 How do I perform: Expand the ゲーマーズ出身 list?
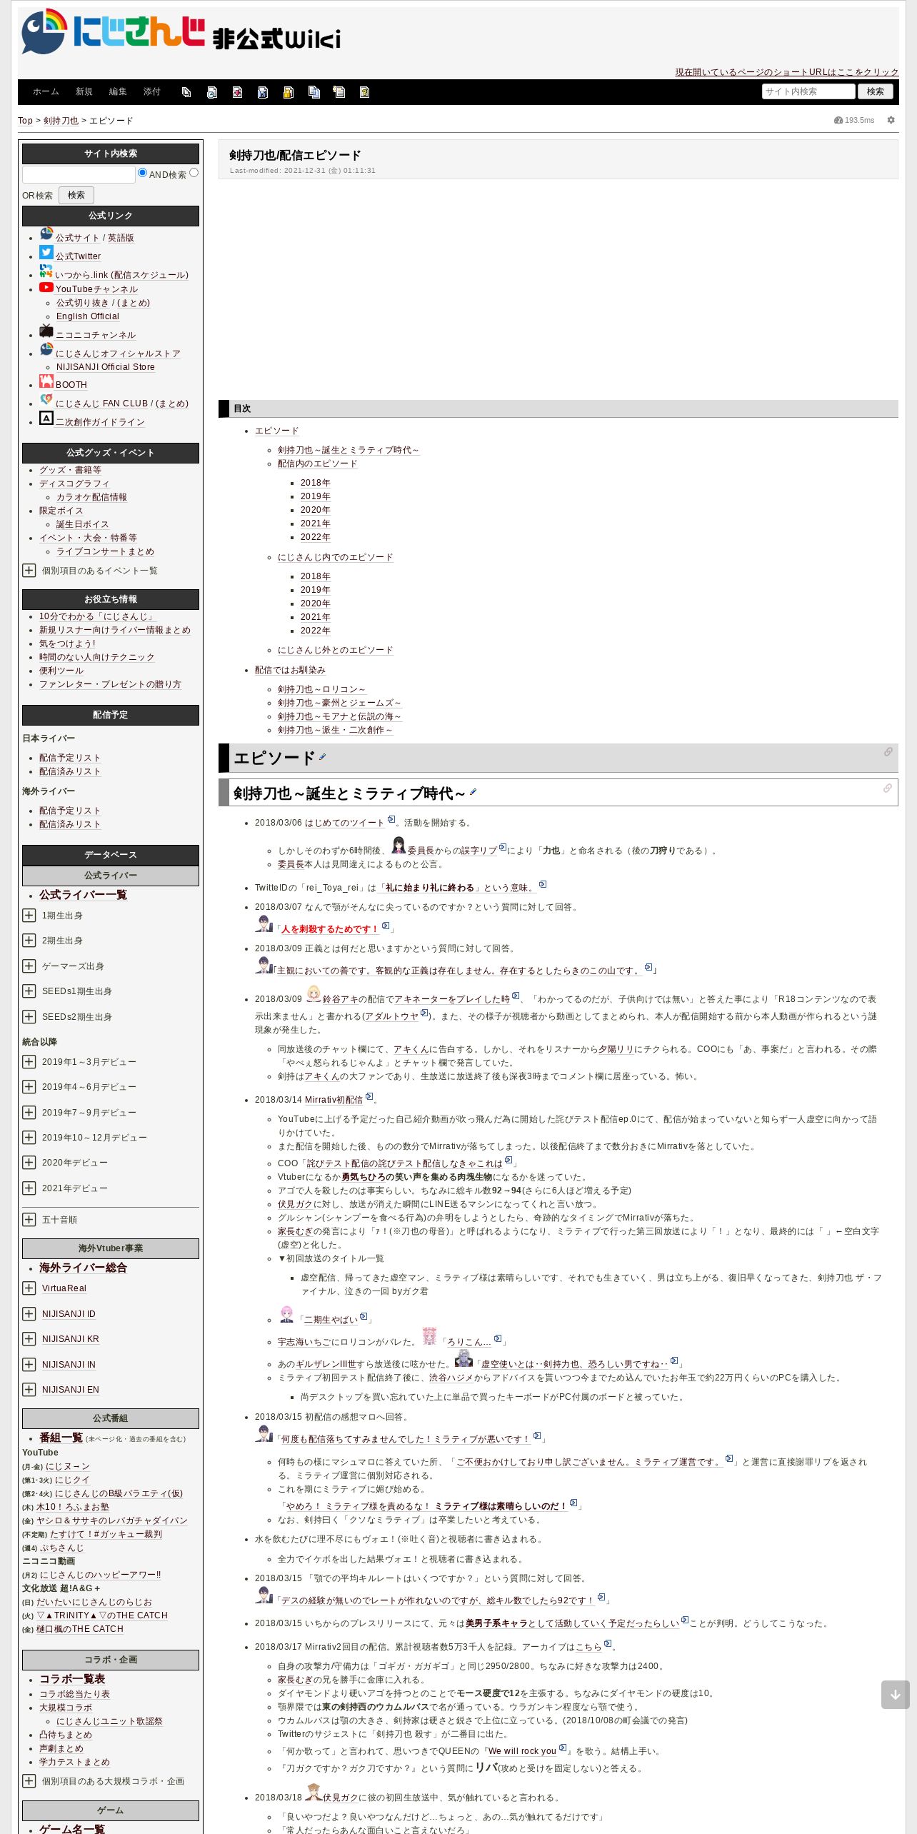click(x=29, y=966)
